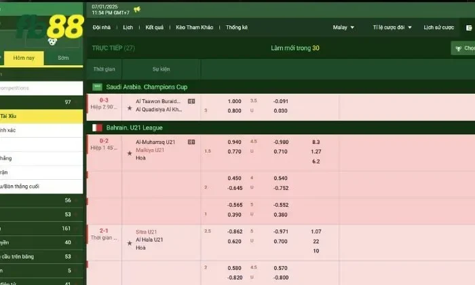This screenshot has height=285, width=475.
Task: Select odds 1.000 for Al Taawon
Action: (x=234, y=101)
